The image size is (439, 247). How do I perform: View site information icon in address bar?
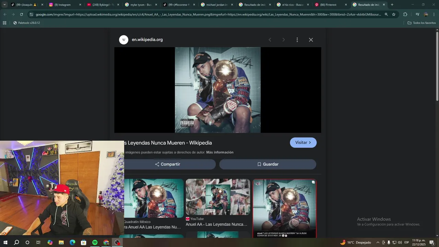point(31,14)
